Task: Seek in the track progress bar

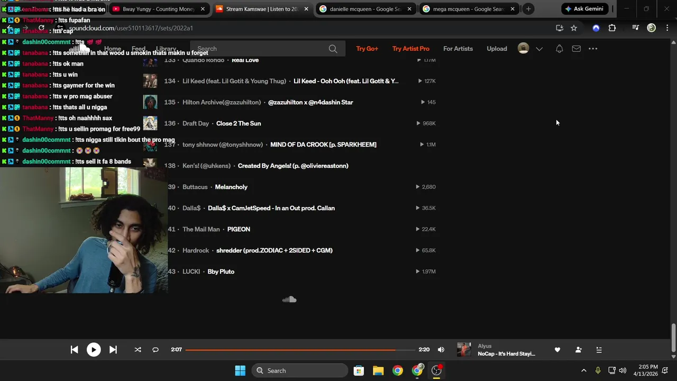Action: tap(300, 350)
